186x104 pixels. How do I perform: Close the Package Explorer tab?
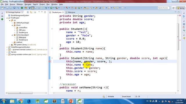coord(22,12)
